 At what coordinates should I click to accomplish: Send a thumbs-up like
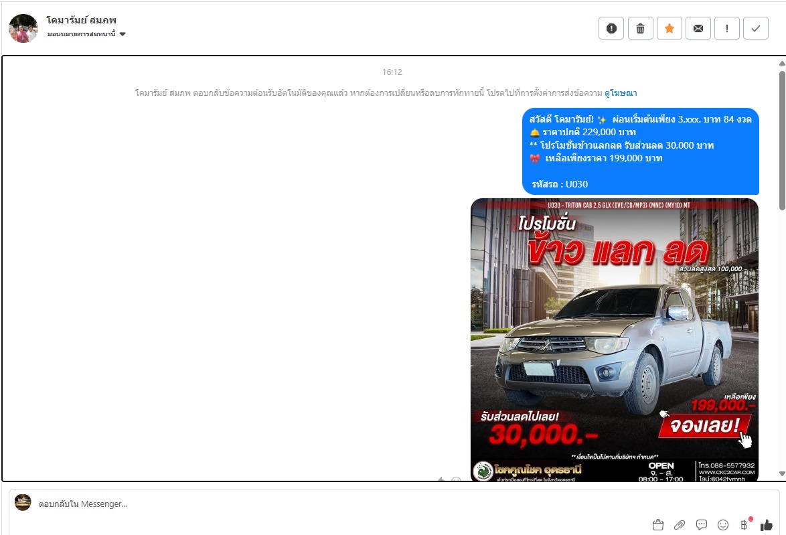pos(767,525)
